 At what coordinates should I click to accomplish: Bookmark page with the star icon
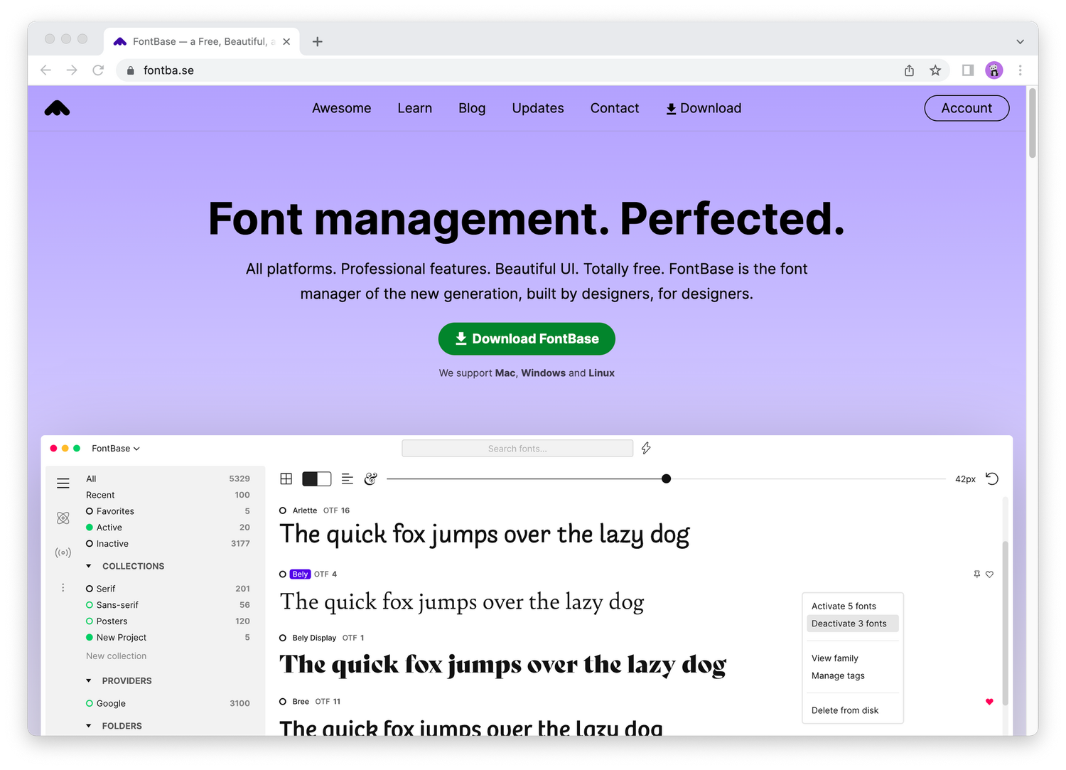tap(935, 70)
